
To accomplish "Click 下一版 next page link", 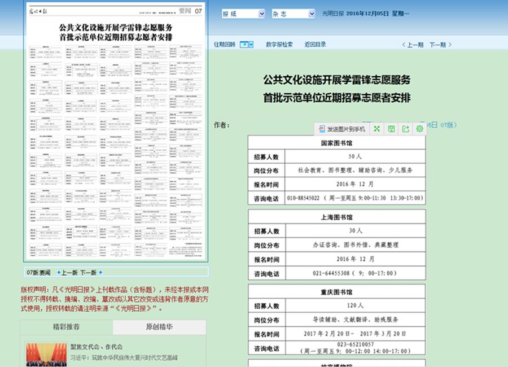I will (x=89, y=272).
